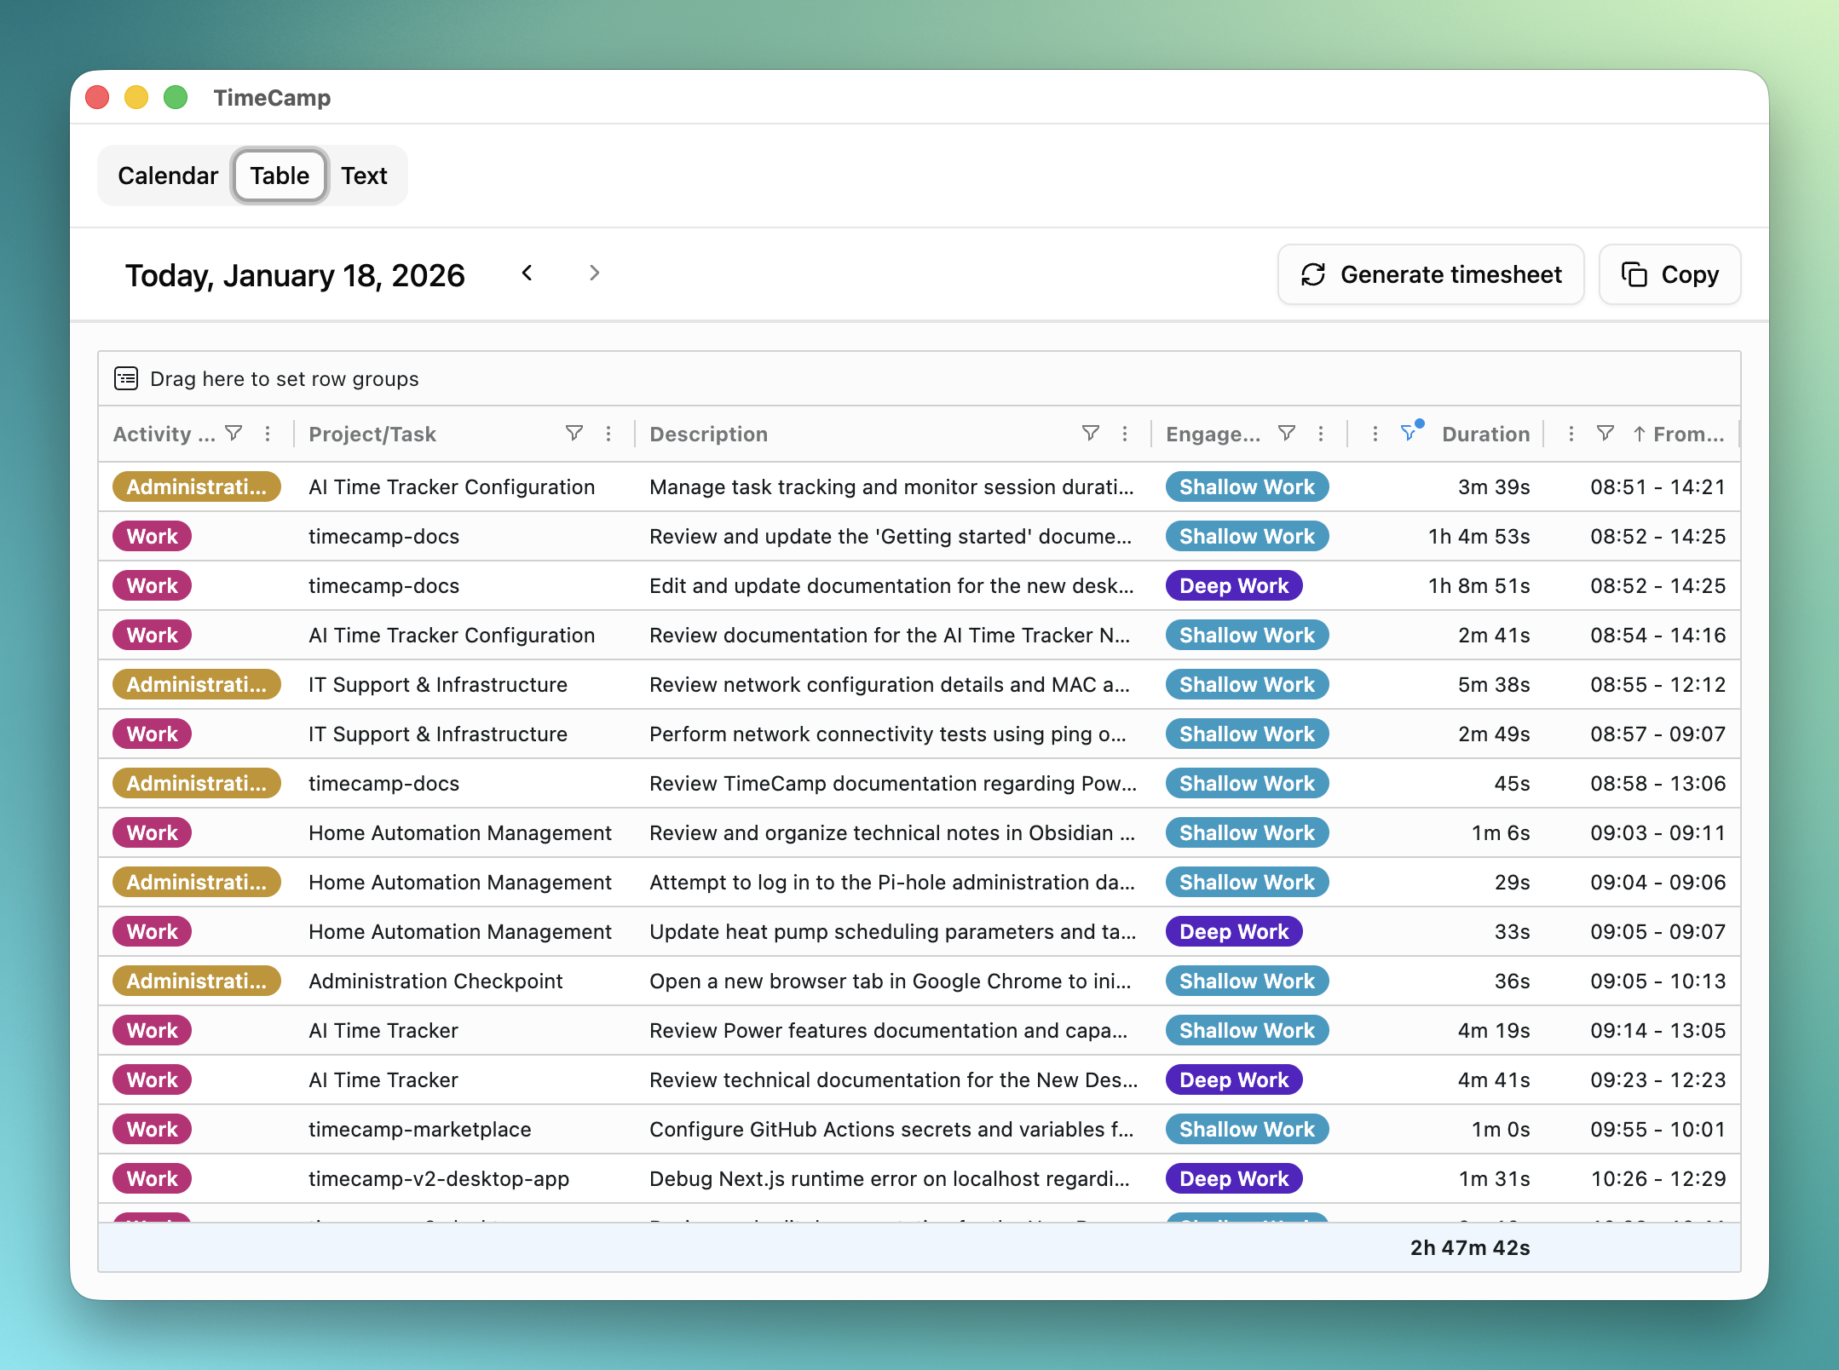Open the Project/Task column filter
Screen dimensions: 1839x1370
point(574,434)
